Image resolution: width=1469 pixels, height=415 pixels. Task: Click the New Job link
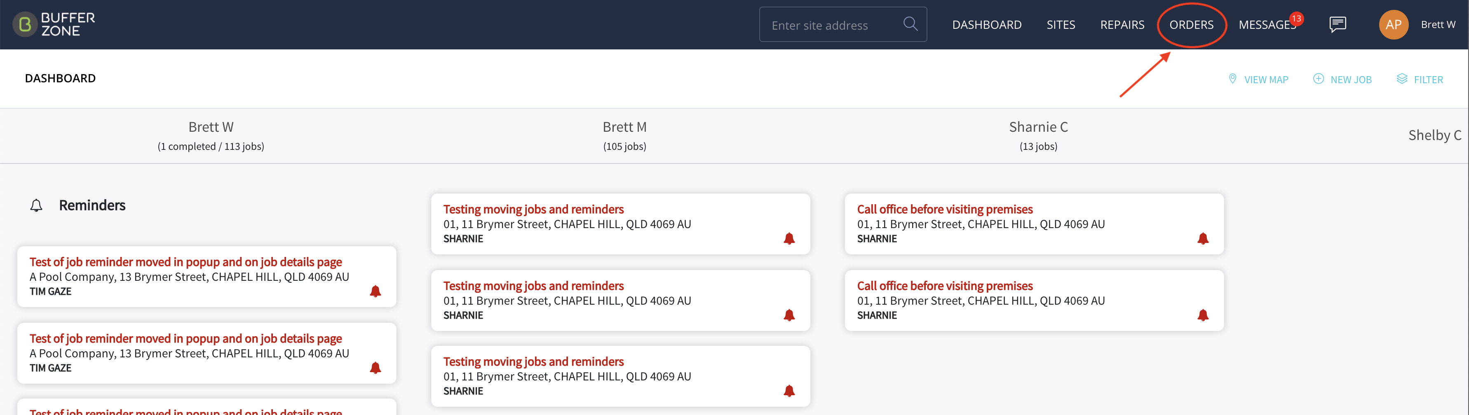point(1351,80)
